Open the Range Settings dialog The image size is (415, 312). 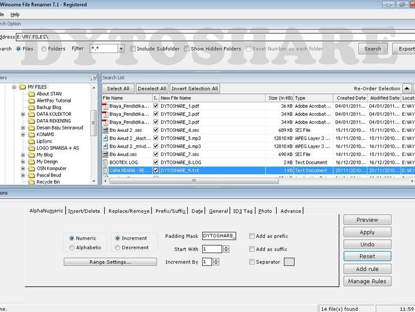(x=110, y=262)
